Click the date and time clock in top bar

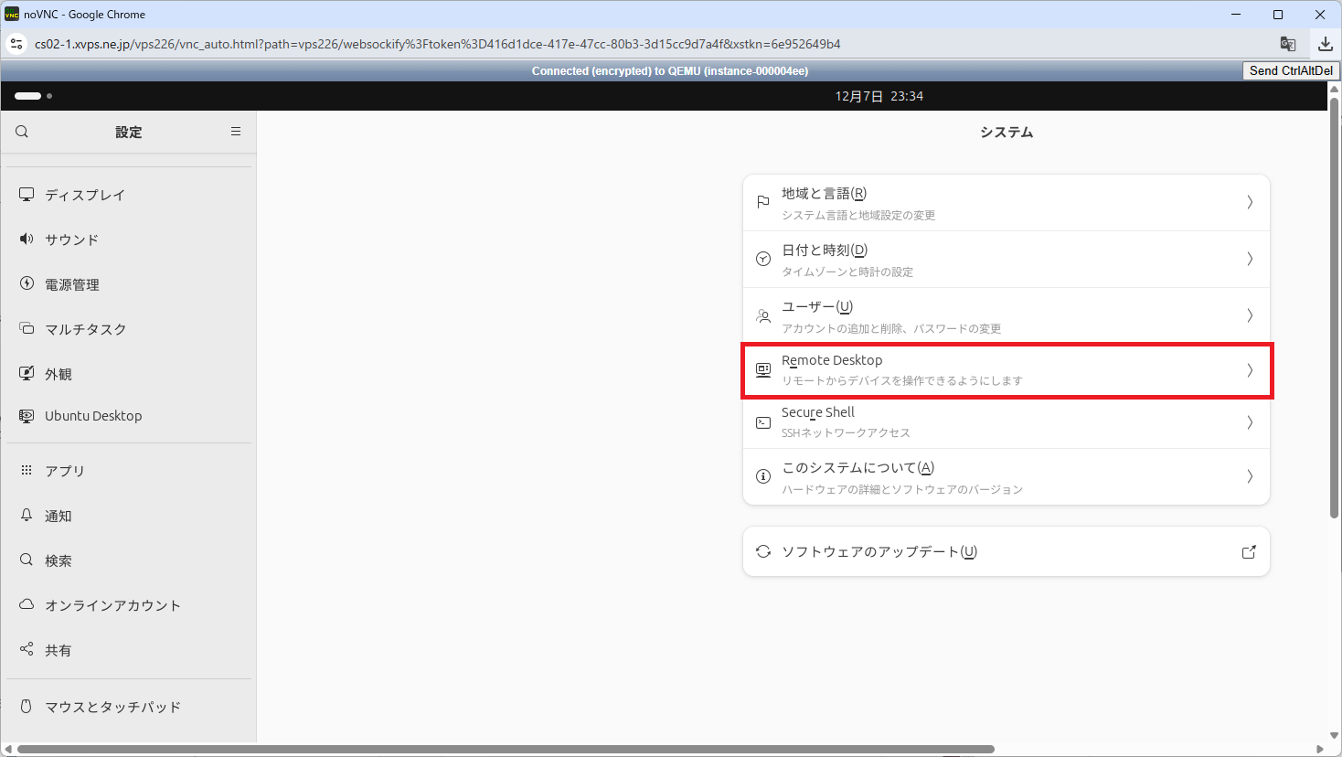[879, 96]
